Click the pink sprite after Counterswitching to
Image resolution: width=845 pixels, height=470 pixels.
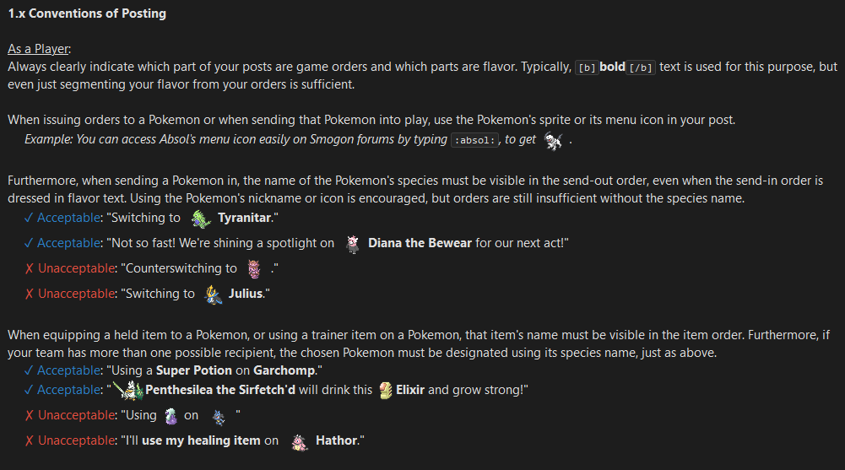[254, 268]
